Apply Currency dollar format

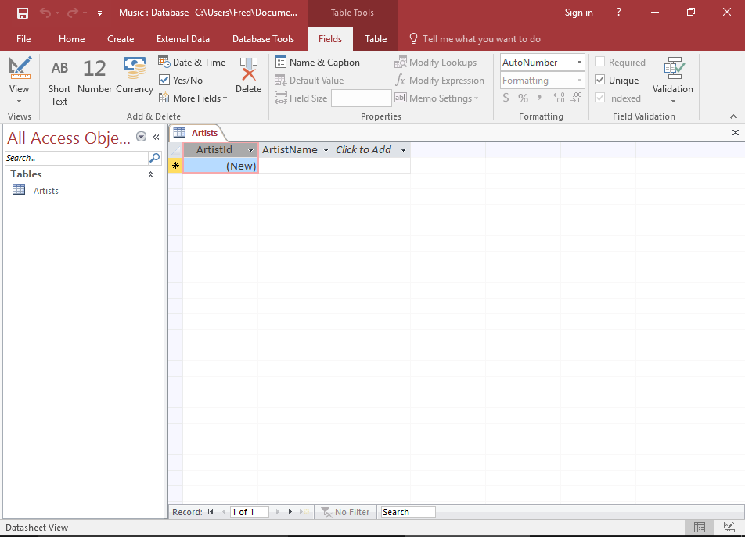click(506, 98)
